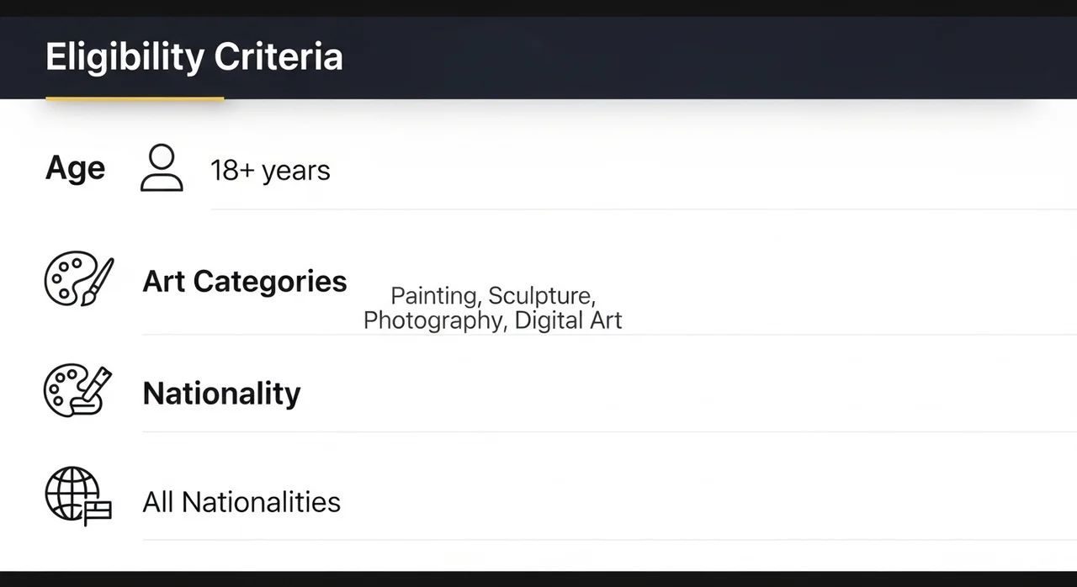Click the All Nationalities text
Viewport: 1077px width, 587px height.
coord(241,502)
